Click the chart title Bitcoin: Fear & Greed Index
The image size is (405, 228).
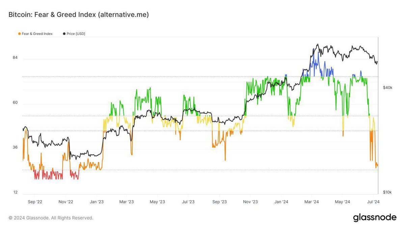click(x=79, y=15)
